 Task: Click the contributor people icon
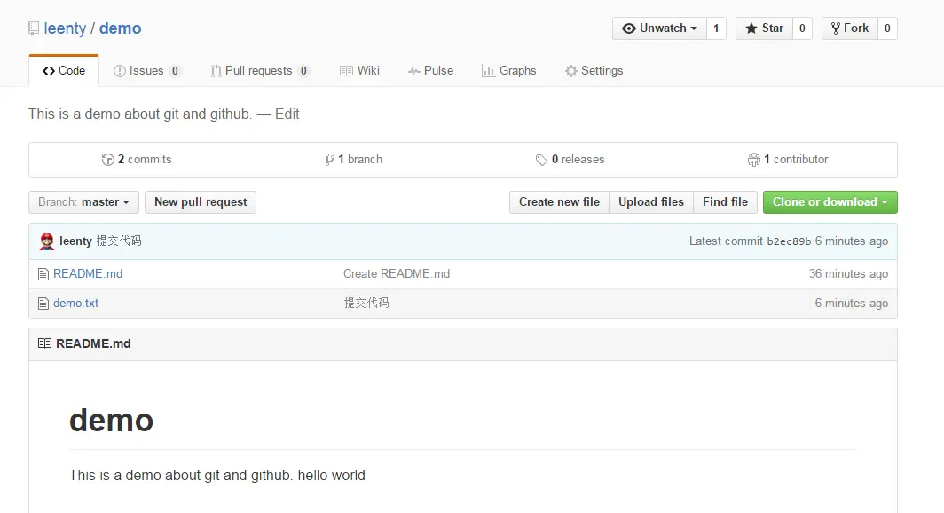(x=754, y=160)
